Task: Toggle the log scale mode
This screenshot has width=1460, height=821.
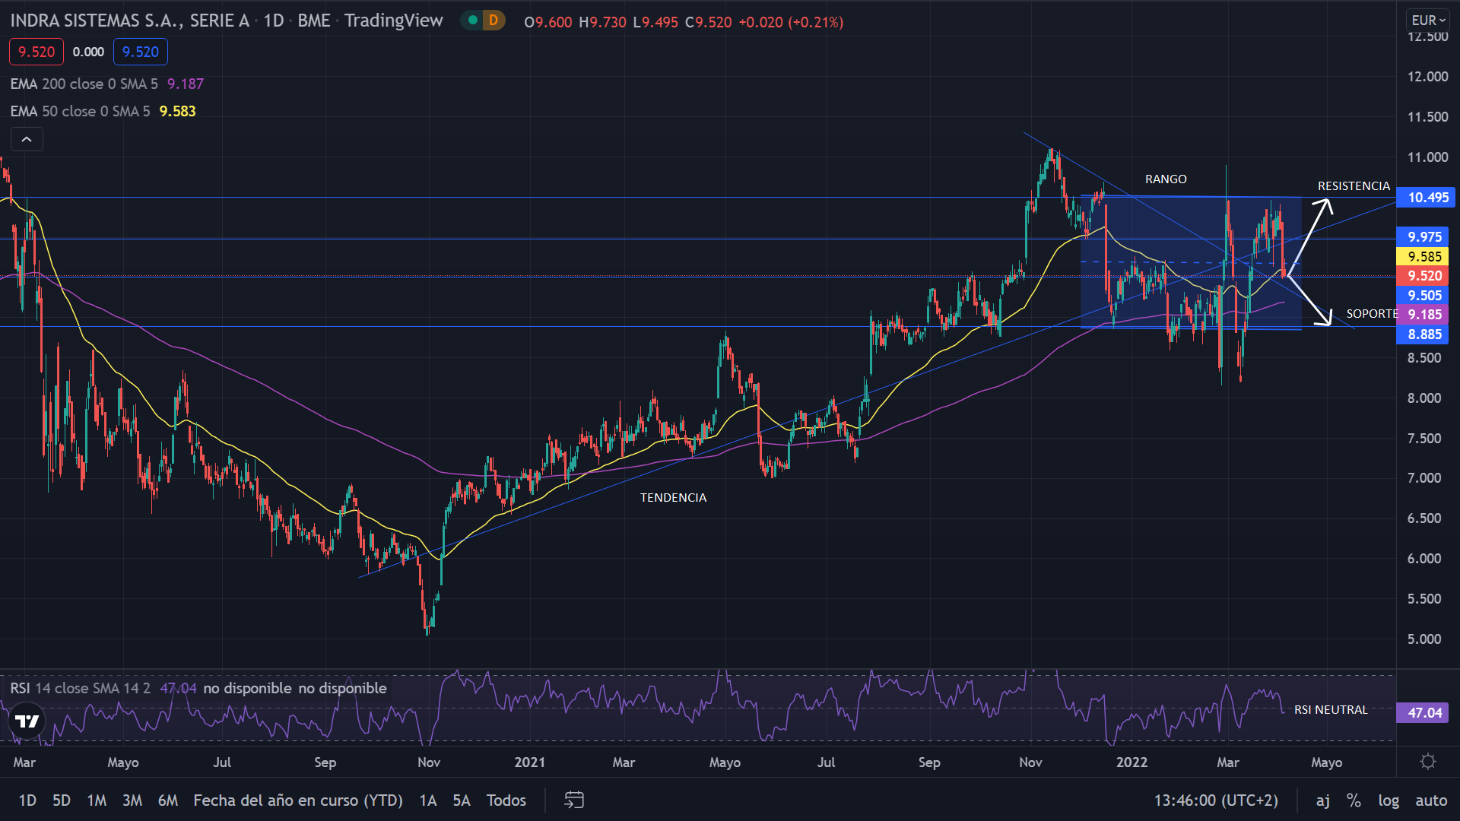Action: click(x=1389, y=800)
